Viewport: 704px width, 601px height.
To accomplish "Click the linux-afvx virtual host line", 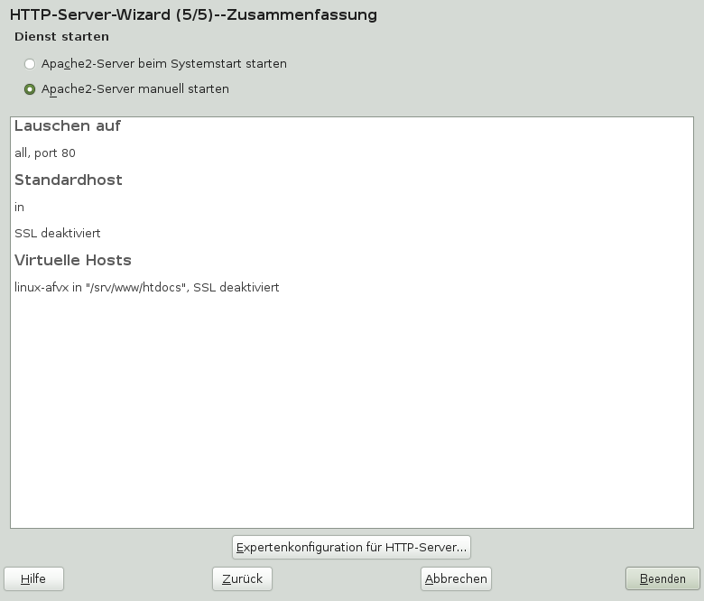I will click(147, 287).
